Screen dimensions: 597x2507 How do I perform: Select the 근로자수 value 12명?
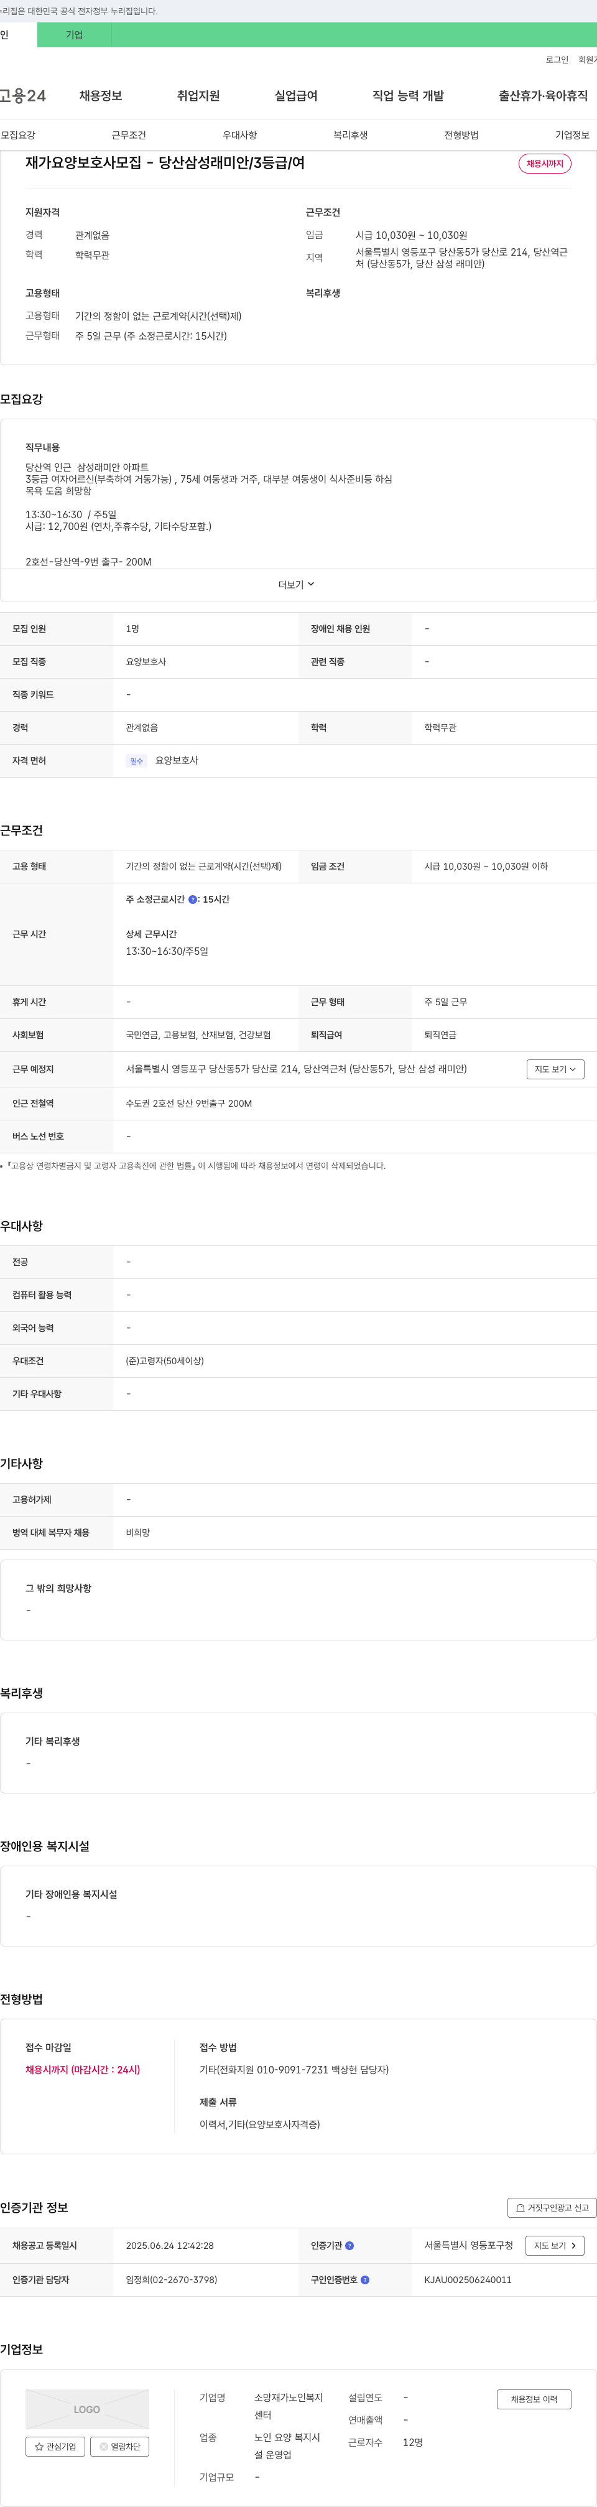(x=412, y=2442)
